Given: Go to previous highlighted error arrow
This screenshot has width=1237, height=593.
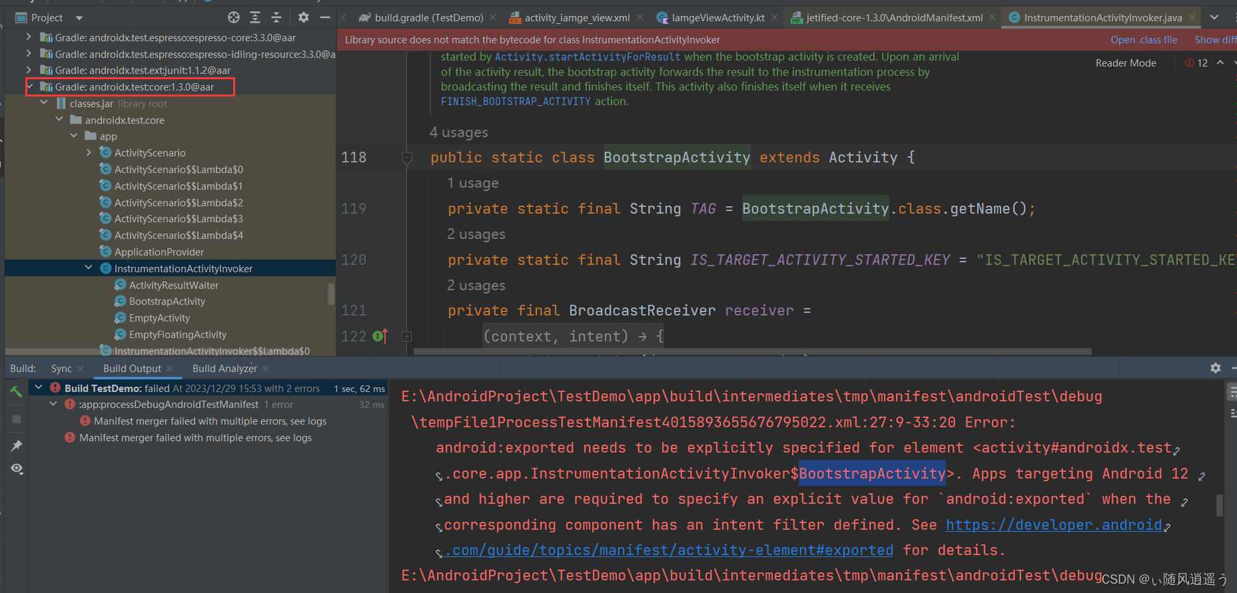Looking at the screenshot, I should coord(1220,63).
